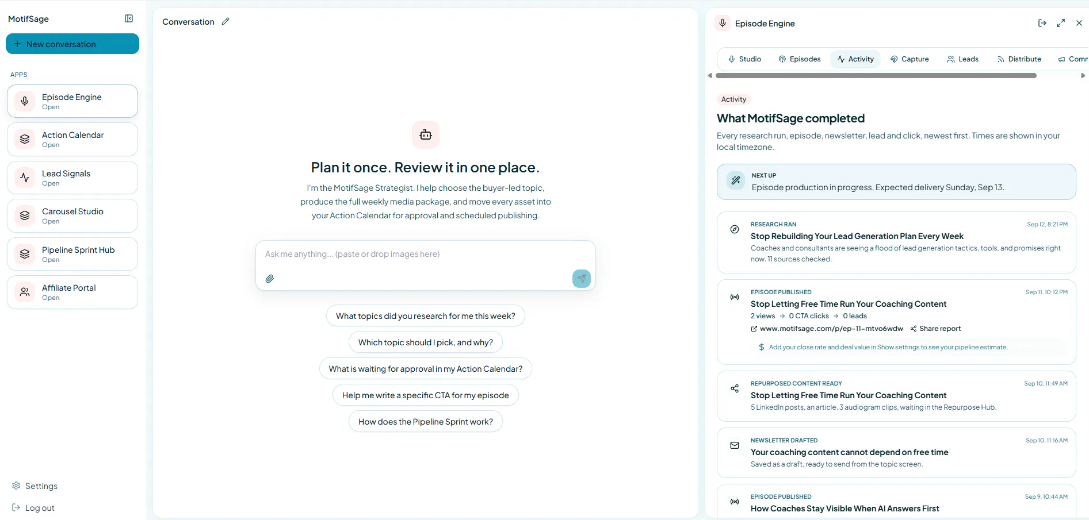Screen dimensions: 1089x520
Task: Click the Activity badge label above heading
Action: tap(733, 99)
